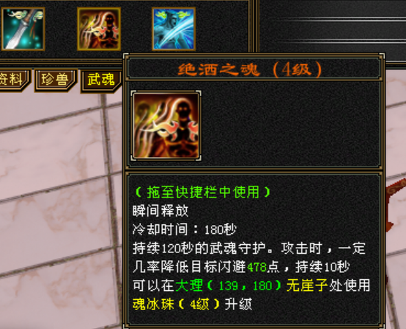Image resolution: width=406 pixels, height=329 pixels.
Task: Click the fiery warrior soul skill icon
Action: [x=99, y=29]
